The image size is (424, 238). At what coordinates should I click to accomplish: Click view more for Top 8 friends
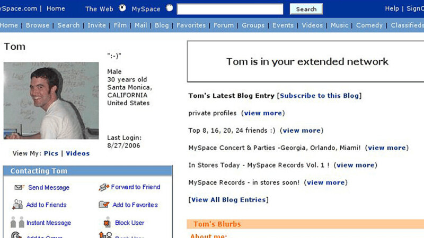coord(302,131)
